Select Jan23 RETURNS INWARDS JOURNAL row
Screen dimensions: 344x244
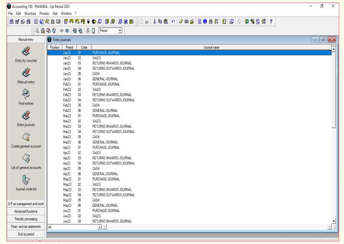tap(189, 63)
